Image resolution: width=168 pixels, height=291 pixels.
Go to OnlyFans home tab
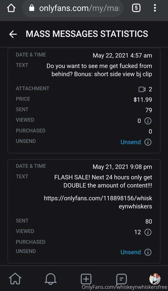click(15, 279)
